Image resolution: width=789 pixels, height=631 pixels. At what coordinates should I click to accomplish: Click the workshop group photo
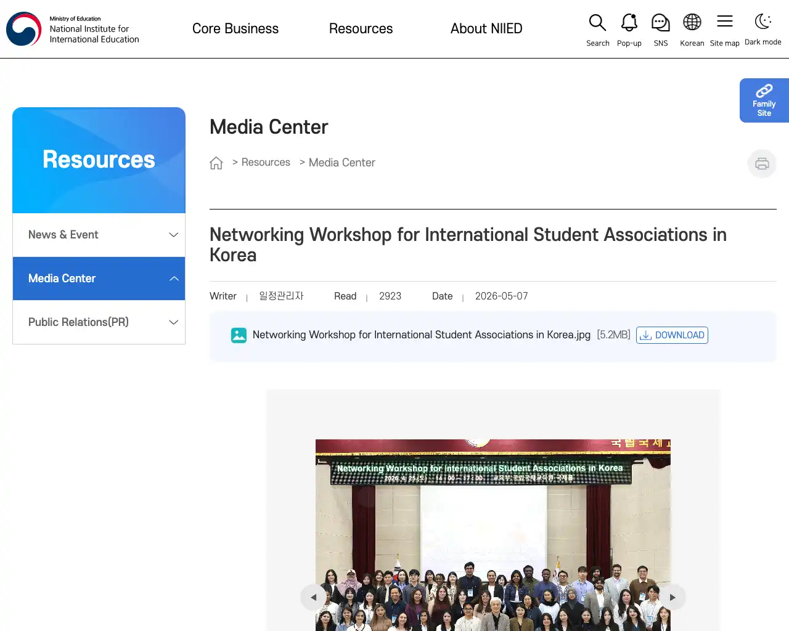pos(493,535)
